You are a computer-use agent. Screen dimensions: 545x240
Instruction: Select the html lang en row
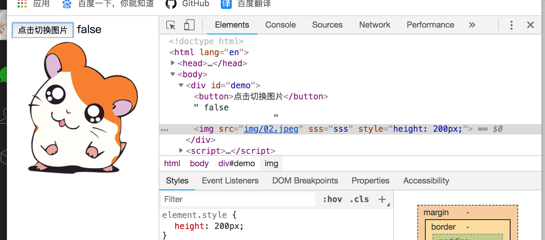209,52
